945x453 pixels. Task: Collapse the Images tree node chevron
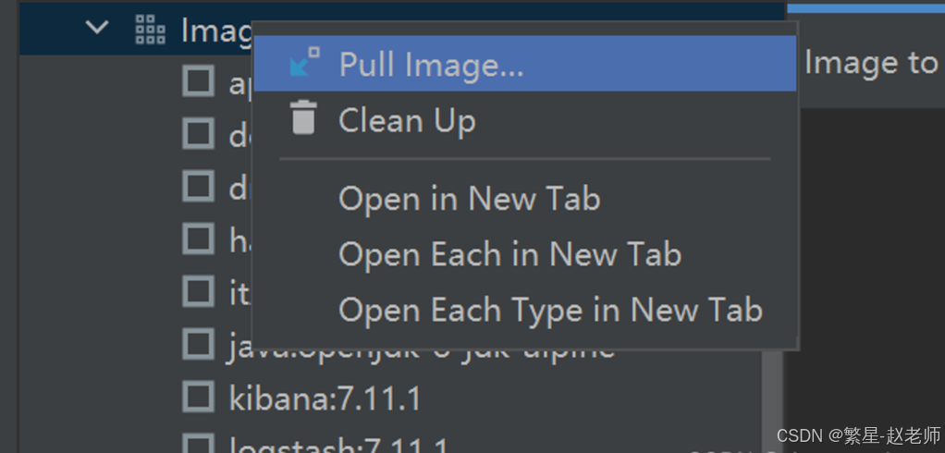point(96,28)
